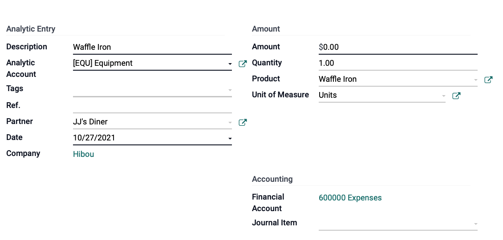Click the Quantity field showing 1.00
The image size is (503, 240).
398,64
